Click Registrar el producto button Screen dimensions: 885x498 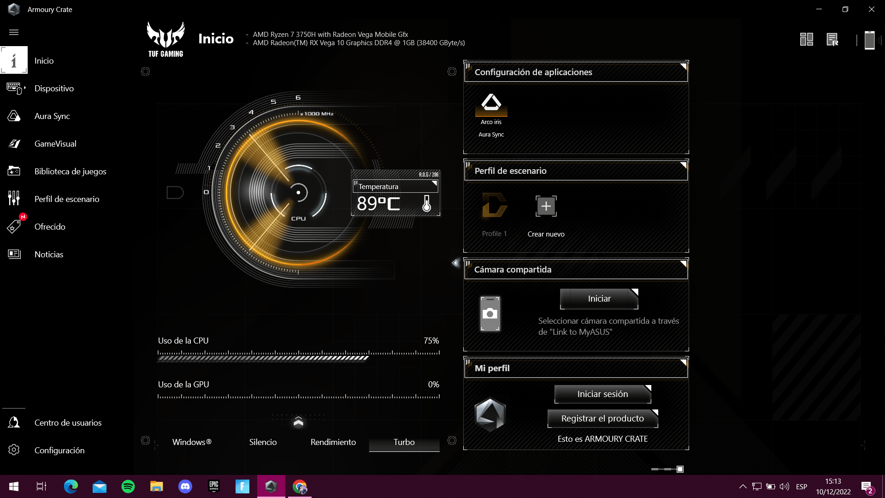tap(602, 419)
